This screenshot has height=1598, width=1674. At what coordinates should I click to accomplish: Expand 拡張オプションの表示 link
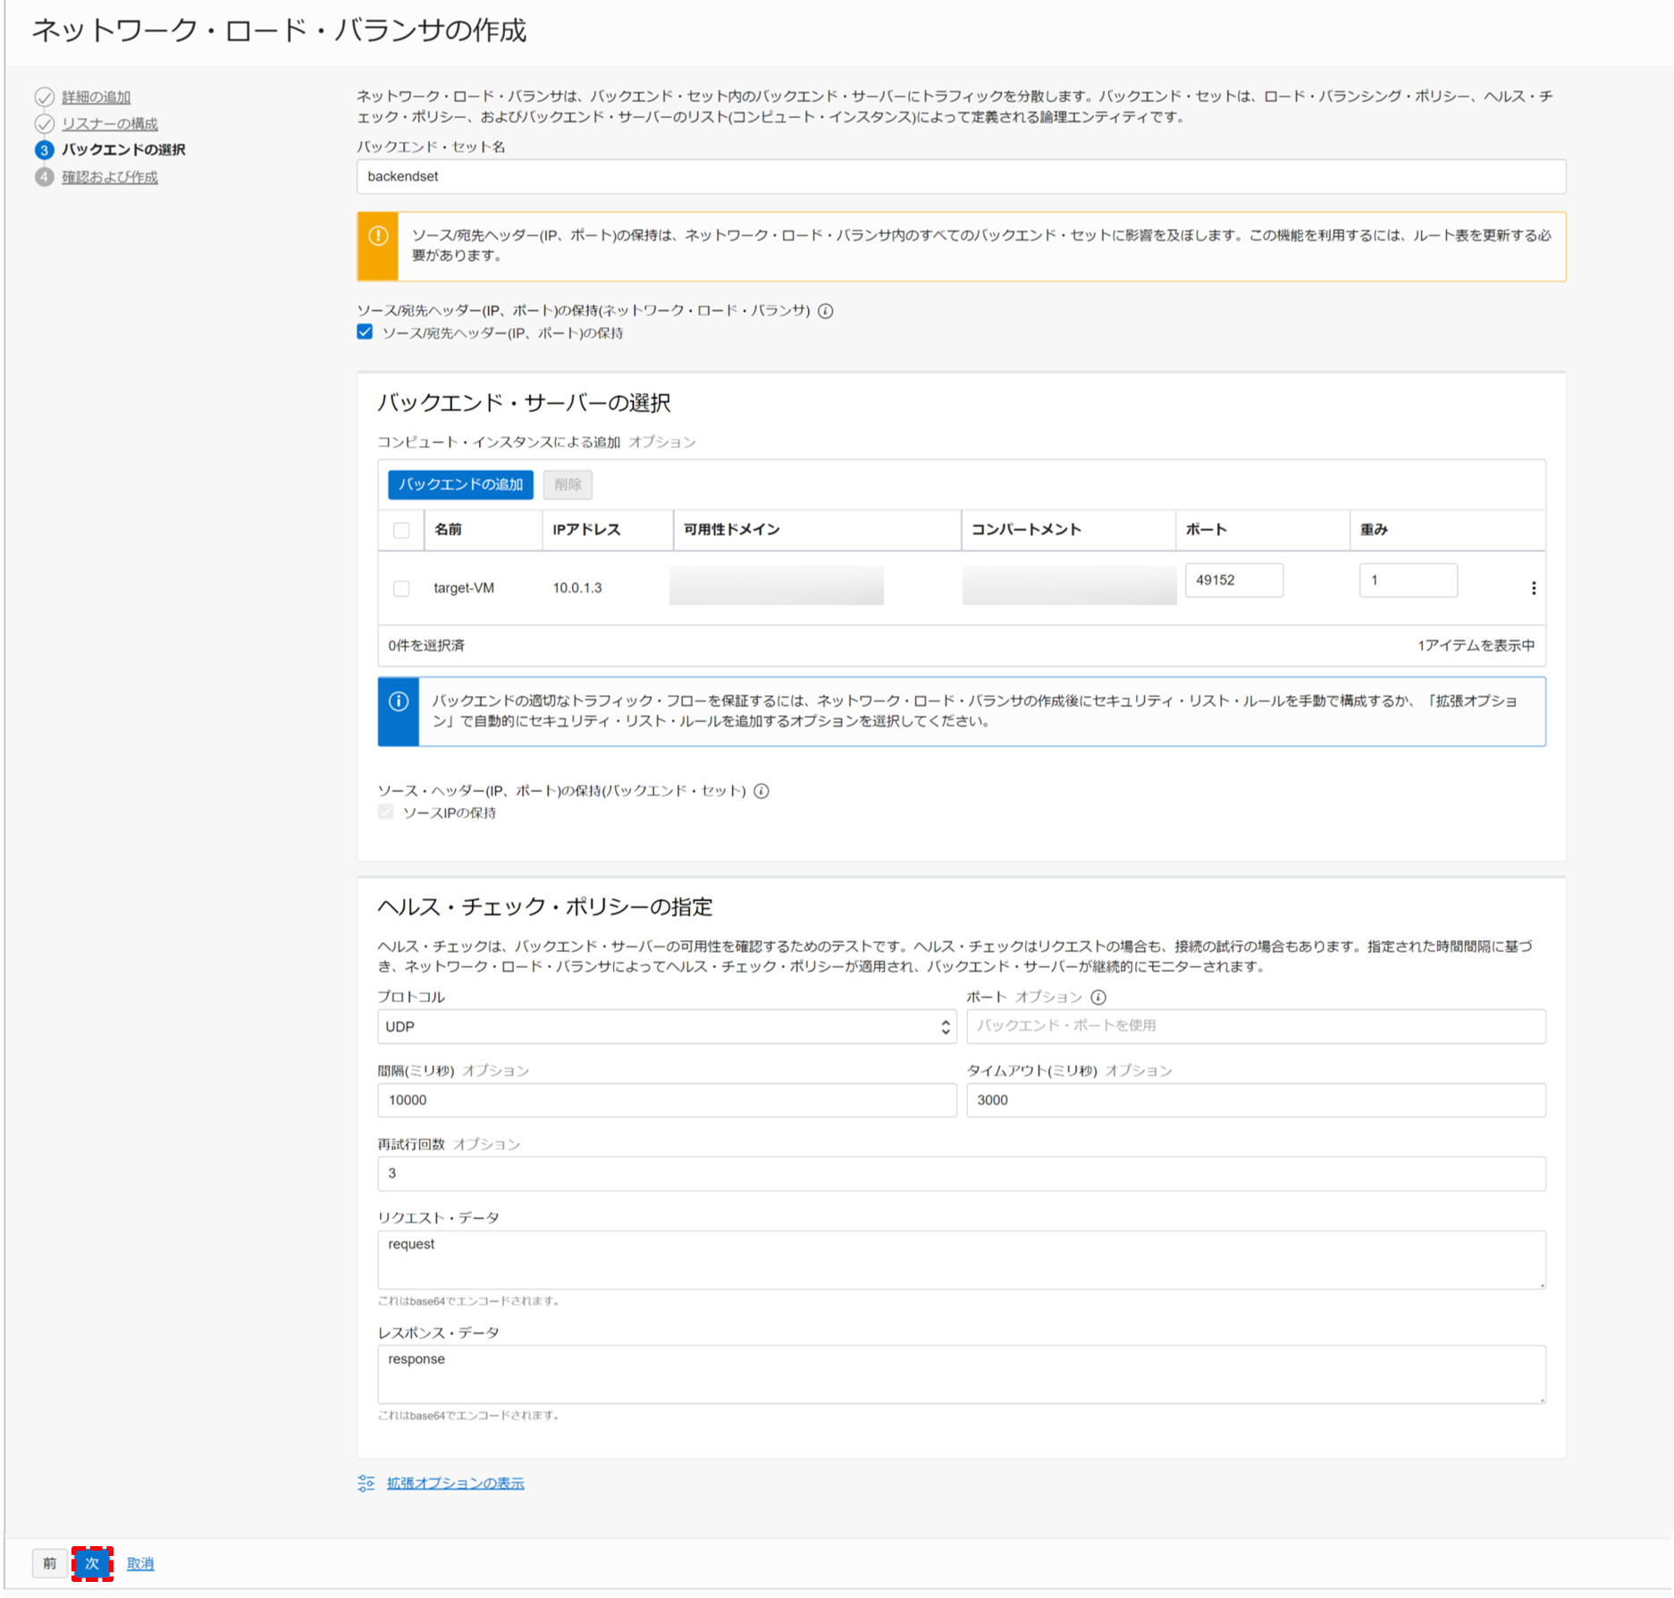pyautogui.click(x=455, y=1484)
